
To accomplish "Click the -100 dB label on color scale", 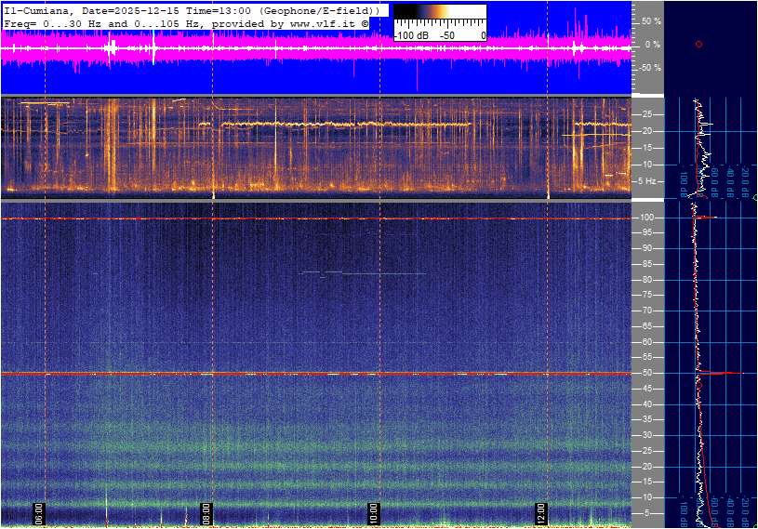I will (x=412, y=35).
